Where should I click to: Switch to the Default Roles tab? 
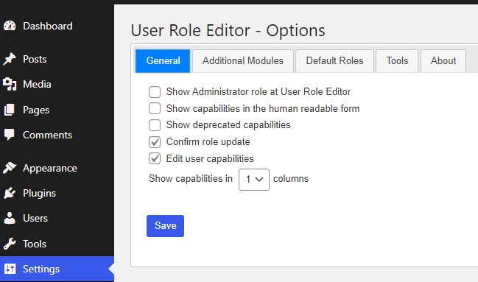(x=334, y=60)
